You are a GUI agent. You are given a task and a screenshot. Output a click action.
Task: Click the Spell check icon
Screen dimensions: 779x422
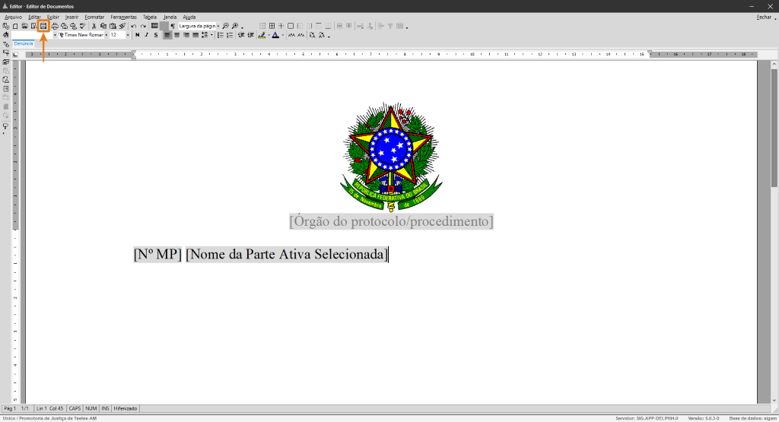click(82, 26)
